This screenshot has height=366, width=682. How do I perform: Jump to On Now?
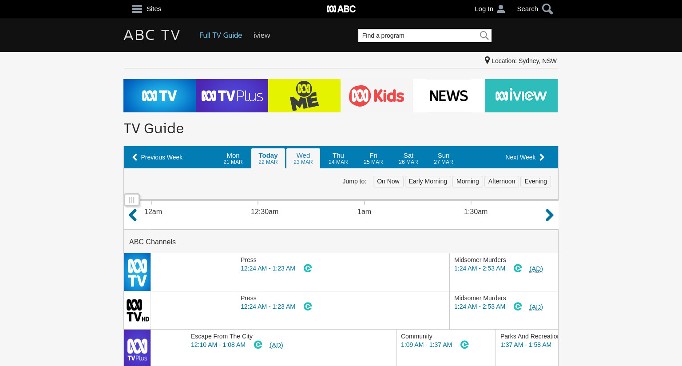point(388,181)
